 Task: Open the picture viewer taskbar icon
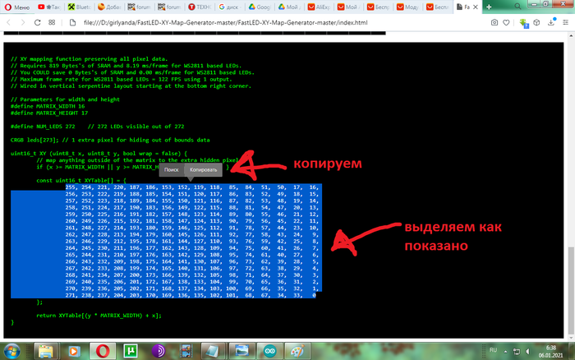click(x=241, y=351)
